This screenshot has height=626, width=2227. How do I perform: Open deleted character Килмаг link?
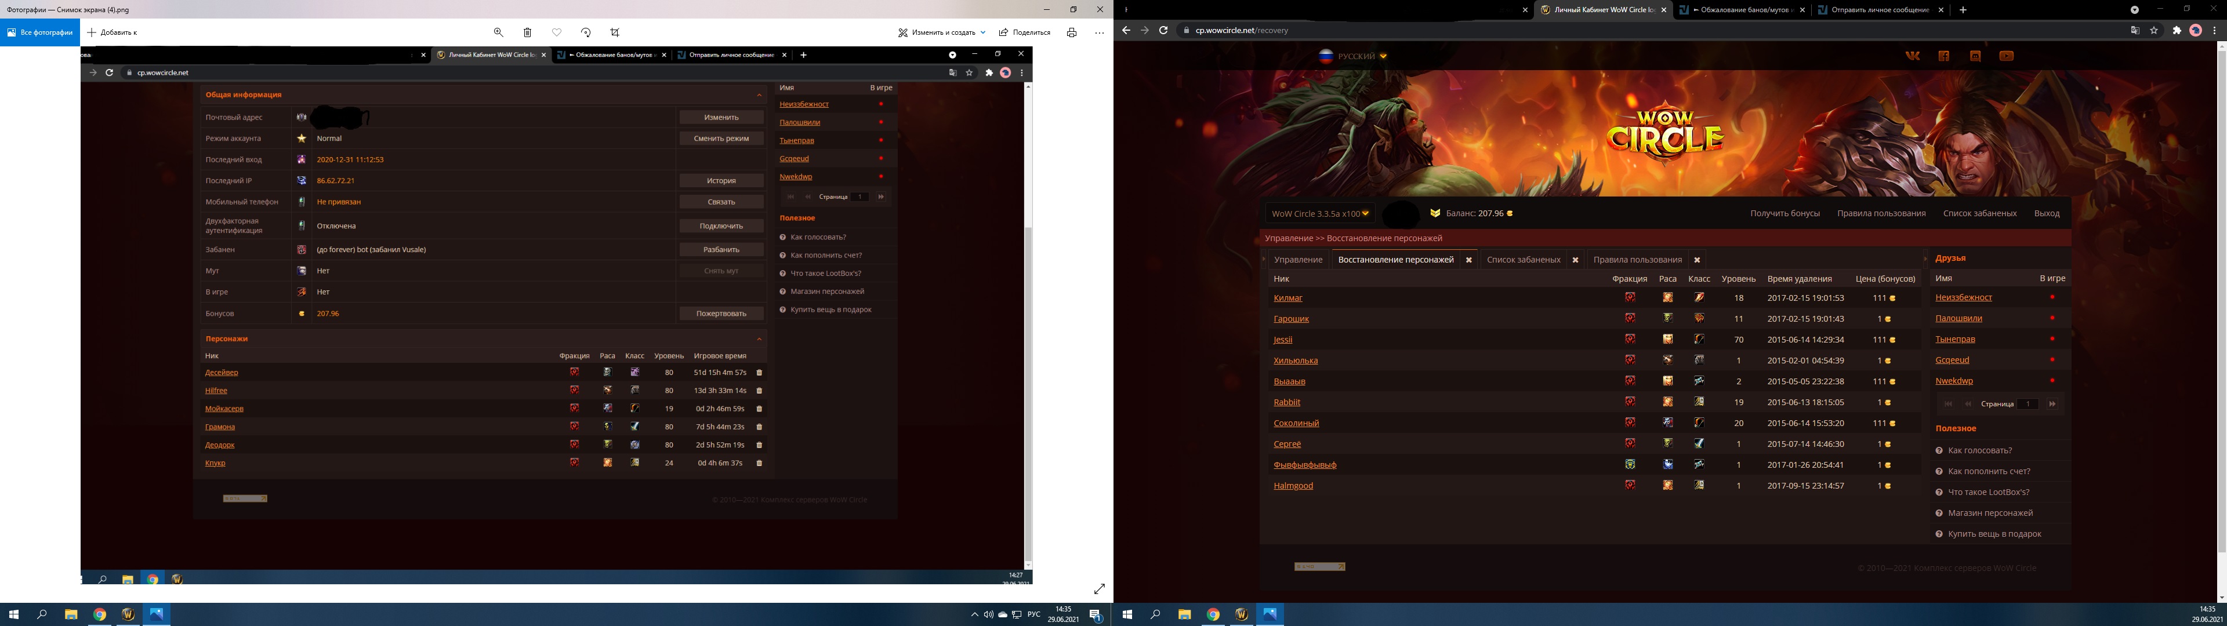click(1287, 297)
